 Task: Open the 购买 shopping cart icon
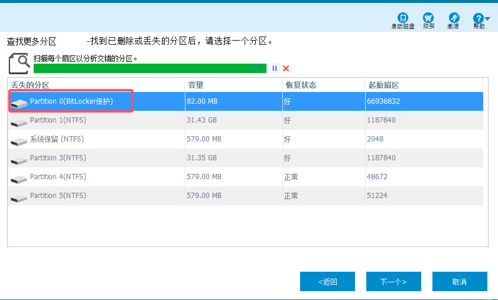pyautogui.click(x=428, y=18)
